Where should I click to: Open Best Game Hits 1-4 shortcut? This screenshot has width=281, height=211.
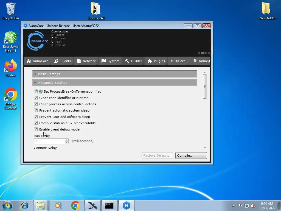(x=11, y=42)
